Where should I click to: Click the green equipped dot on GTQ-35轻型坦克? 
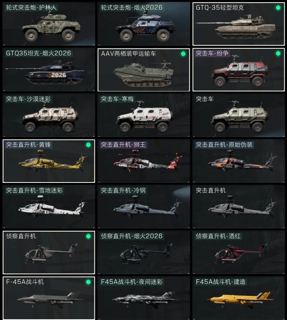[278, 8]
